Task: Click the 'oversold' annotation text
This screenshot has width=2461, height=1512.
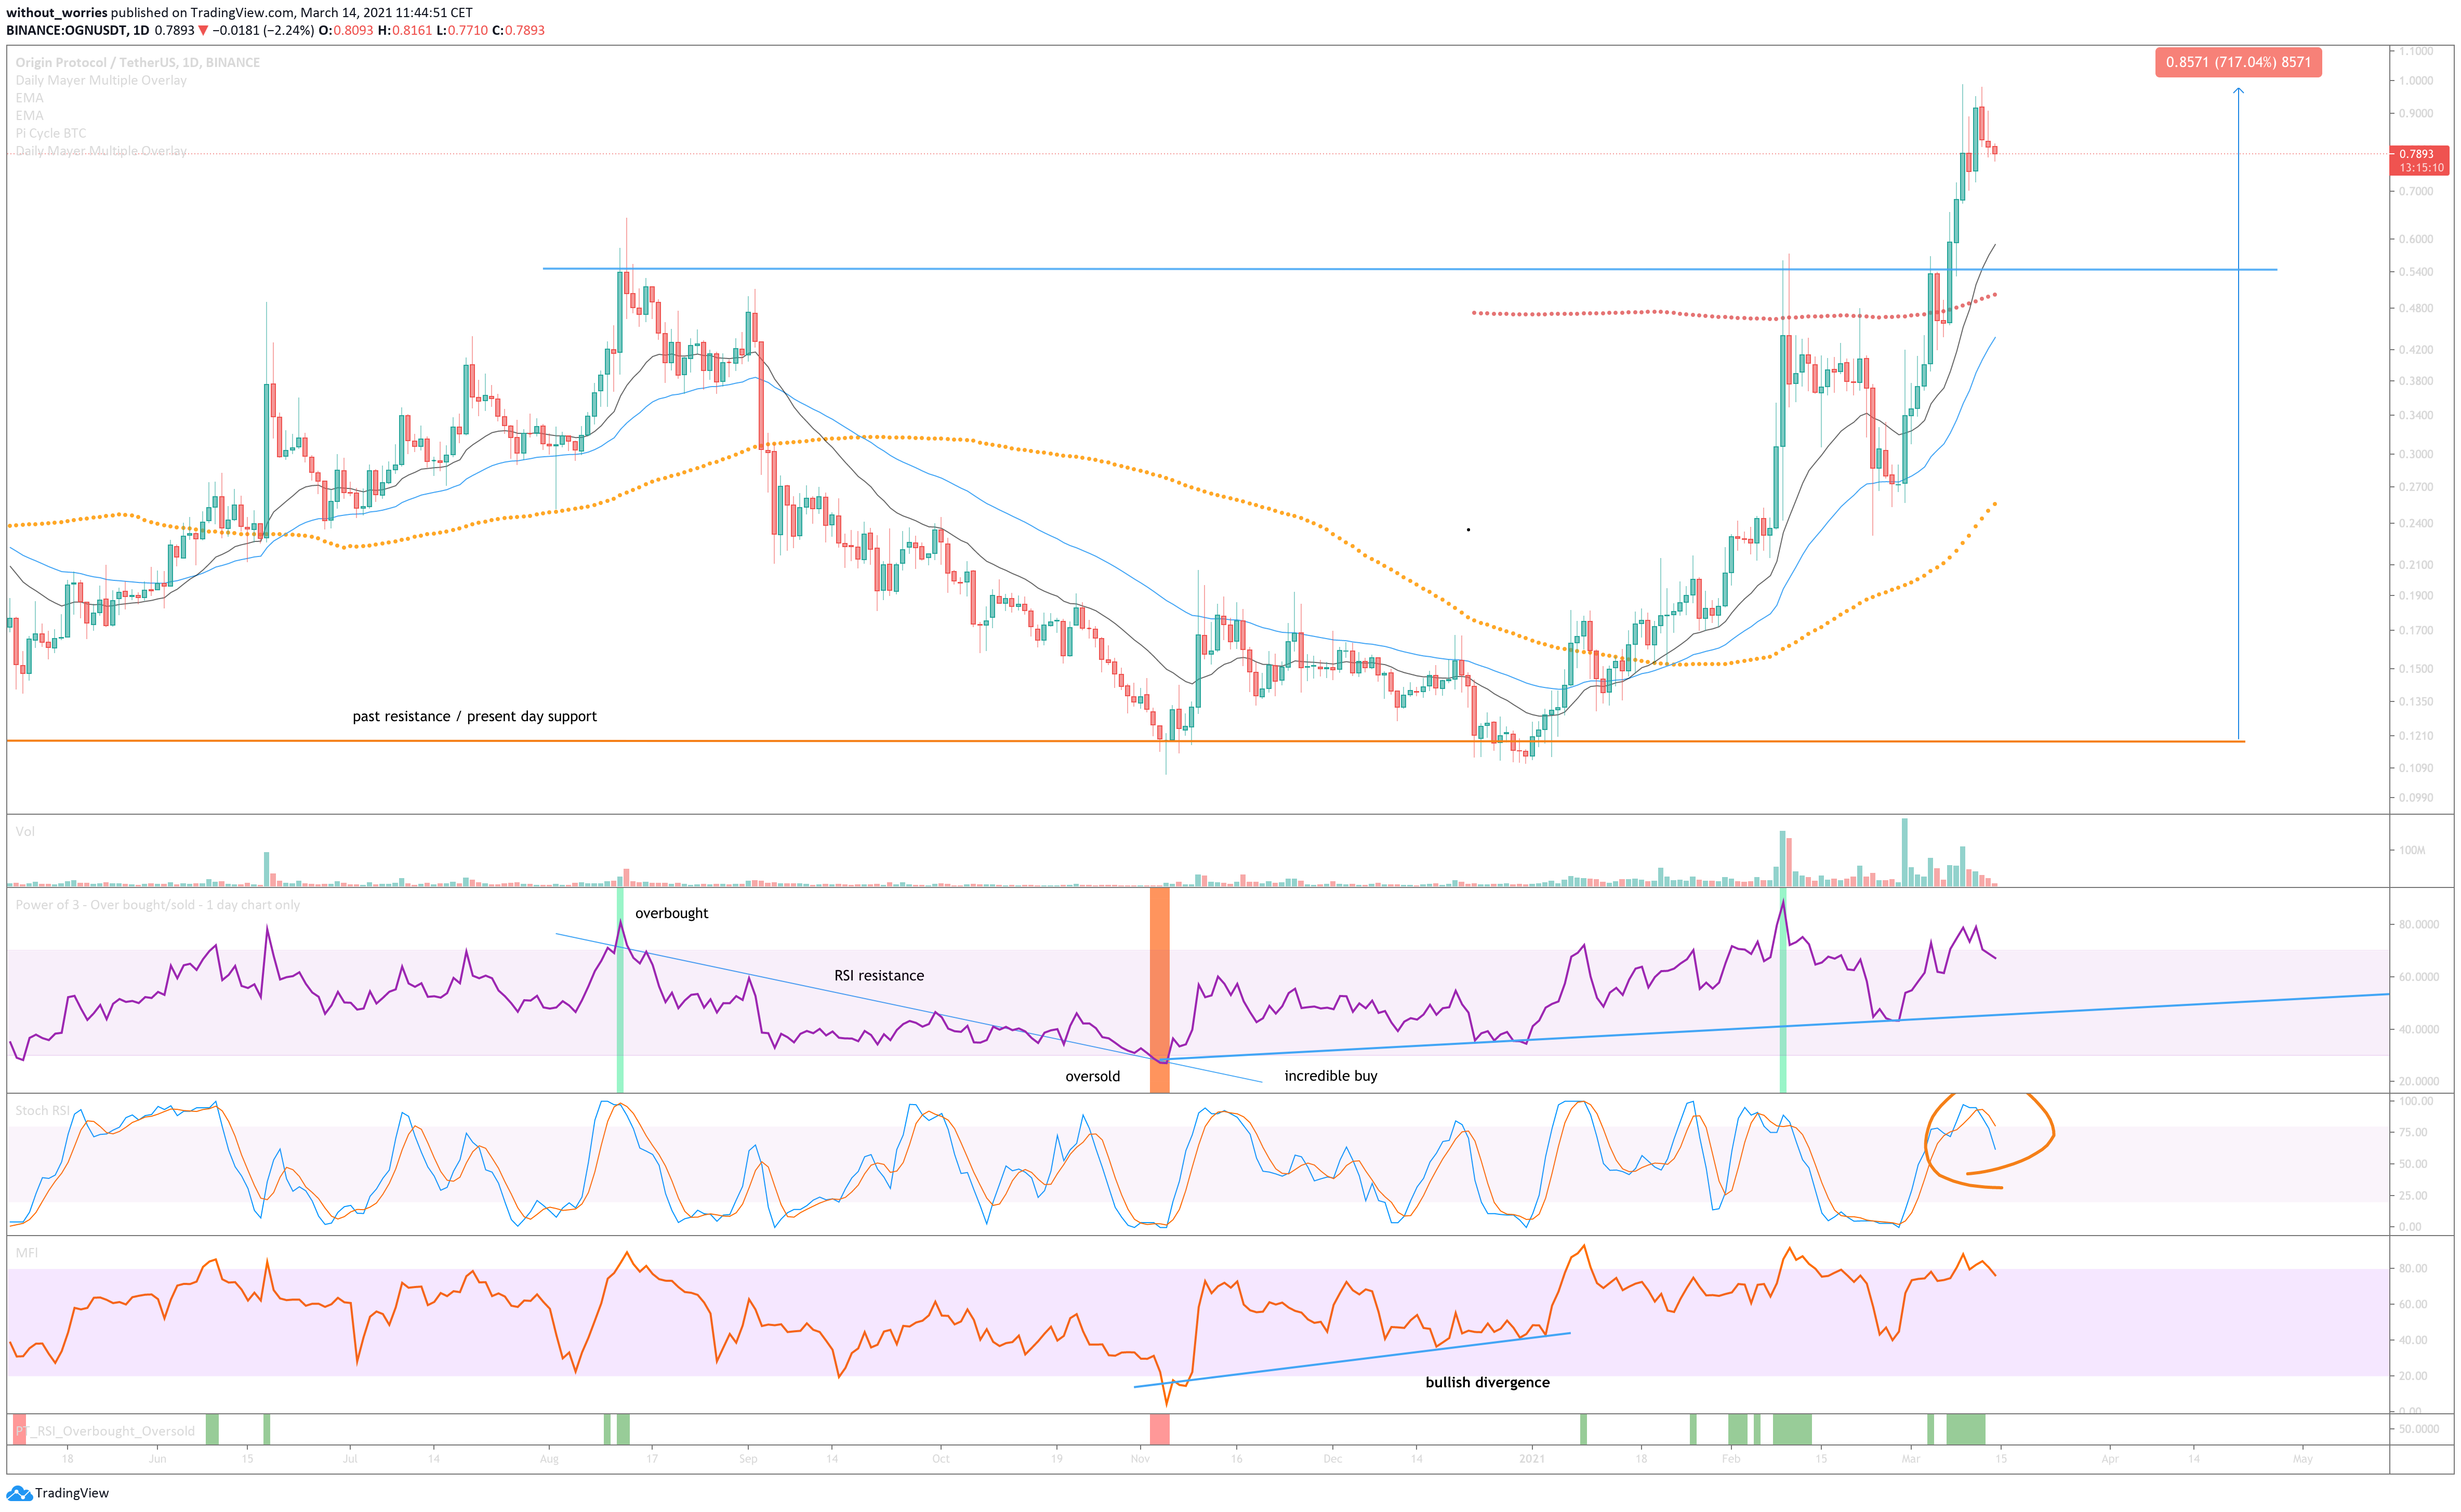Action: tap(1092, 1076)
